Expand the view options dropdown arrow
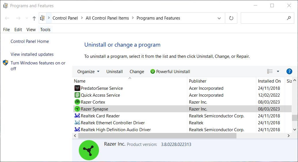Viewport: 298px width, 162px height. pos(278,71)
